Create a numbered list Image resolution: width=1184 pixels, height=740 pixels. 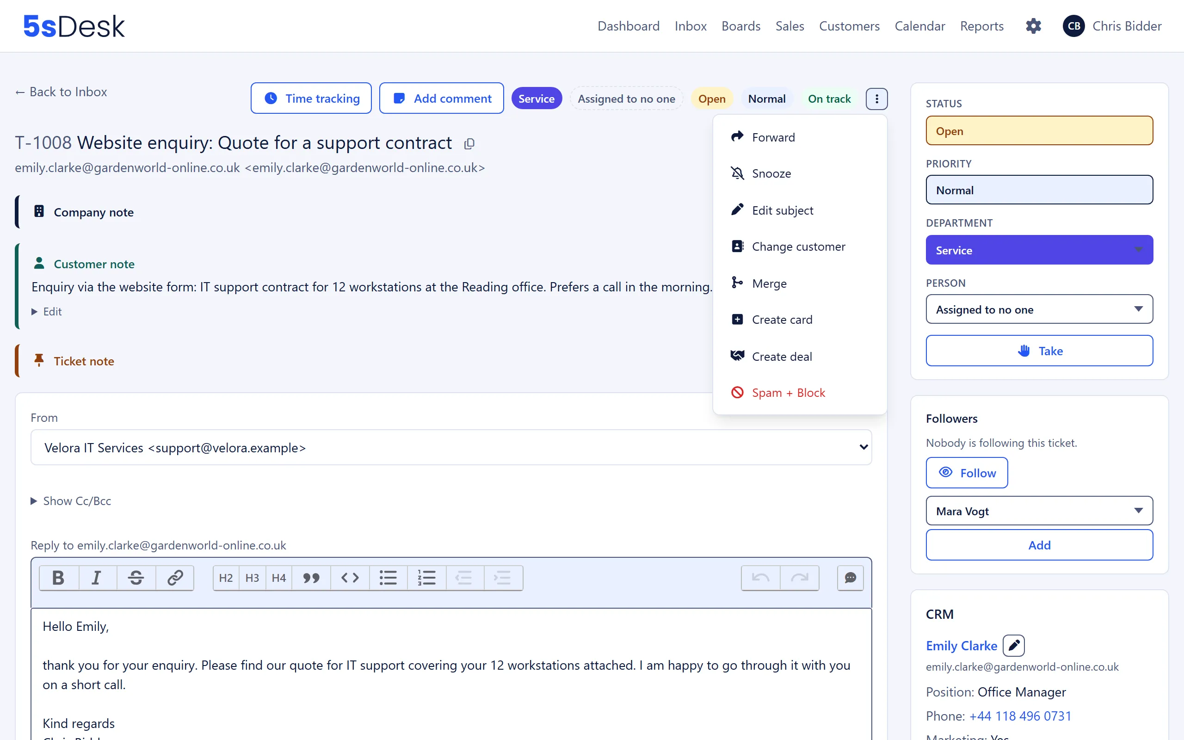426,578
